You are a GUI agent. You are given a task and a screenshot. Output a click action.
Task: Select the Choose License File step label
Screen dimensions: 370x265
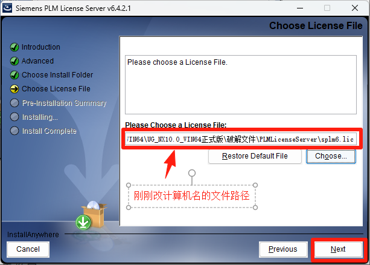pos(56,89)
